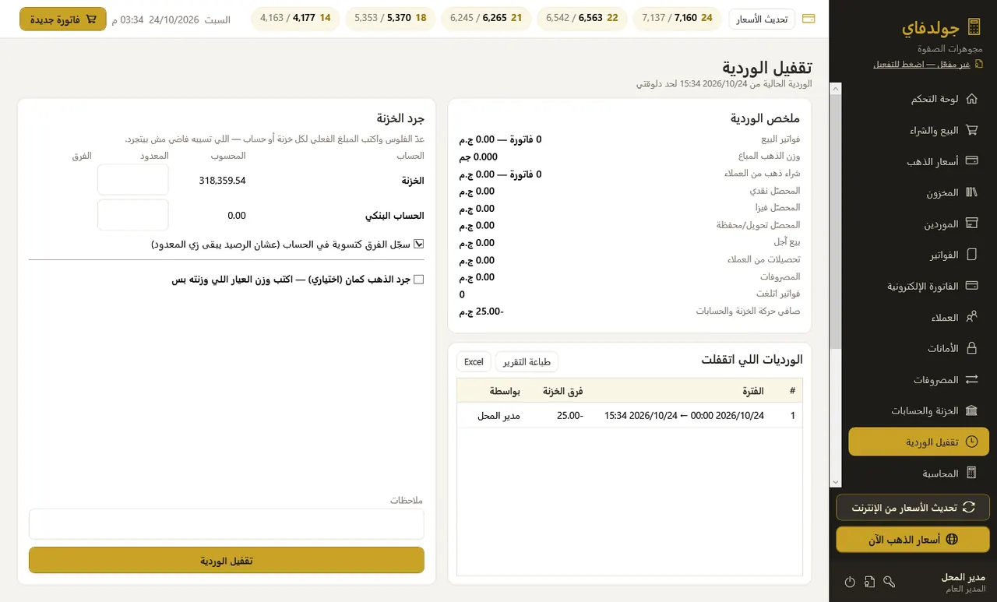Click the 21 karat price chip 6,265
The image size is (997, 602).
point(486,18)
